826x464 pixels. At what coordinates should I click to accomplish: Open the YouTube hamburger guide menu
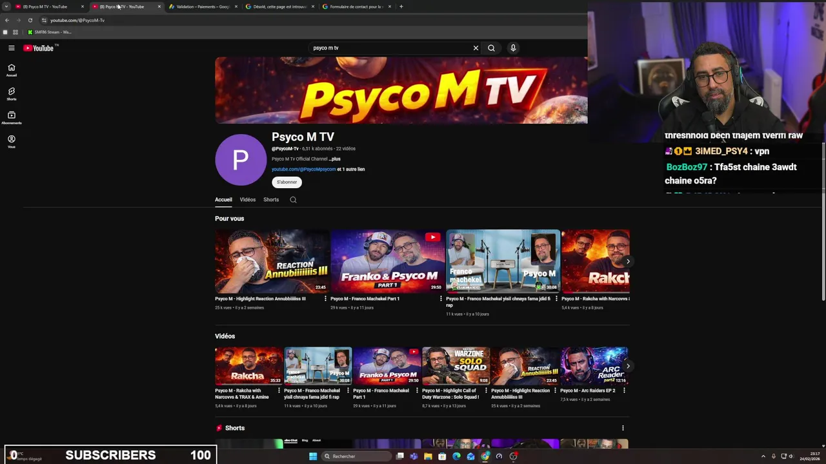click(x=12, y=48)
